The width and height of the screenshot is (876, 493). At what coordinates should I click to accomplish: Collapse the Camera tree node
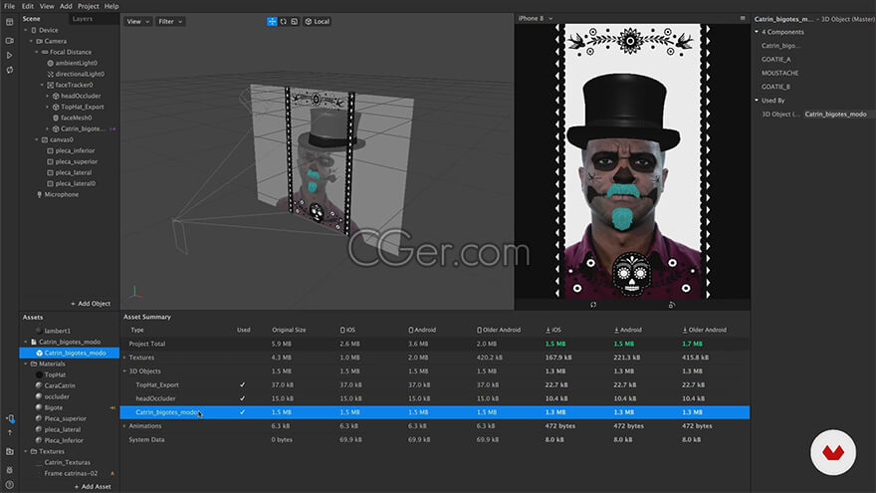click(x=31, y=42)
